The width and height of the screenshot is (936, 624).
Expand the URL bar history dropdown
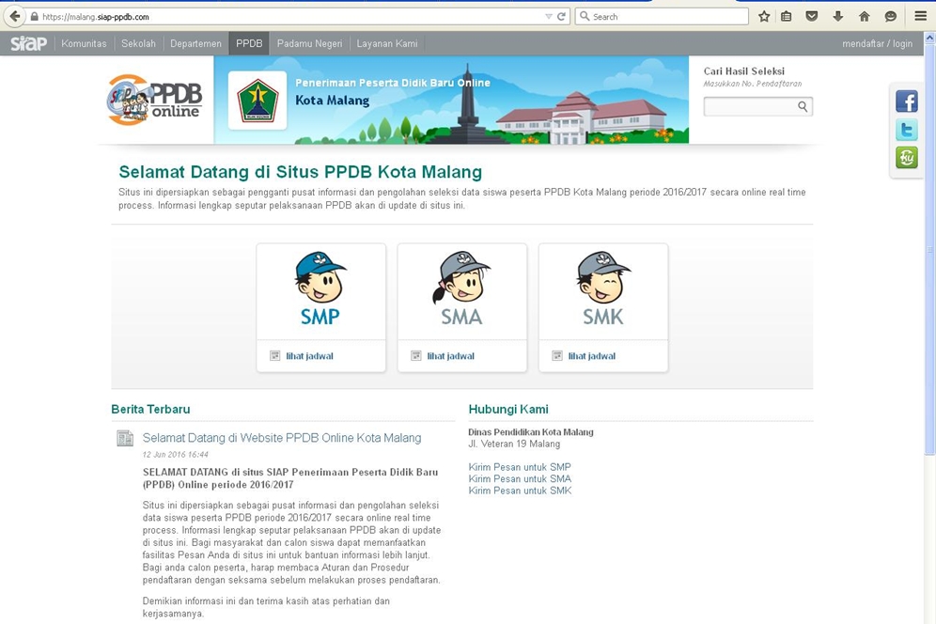549,16
